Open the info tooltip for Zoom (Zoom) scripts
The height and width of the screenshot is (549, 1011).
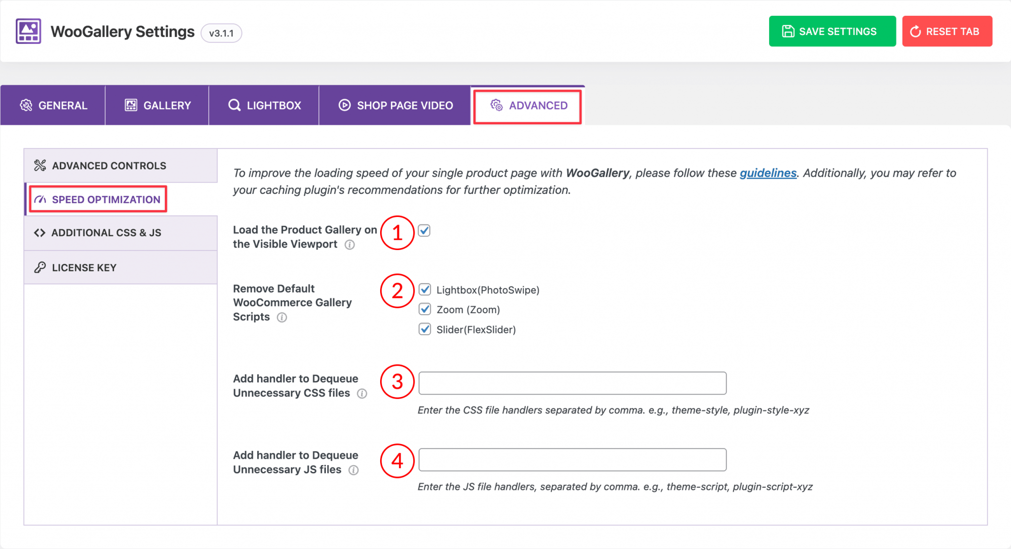282,318
